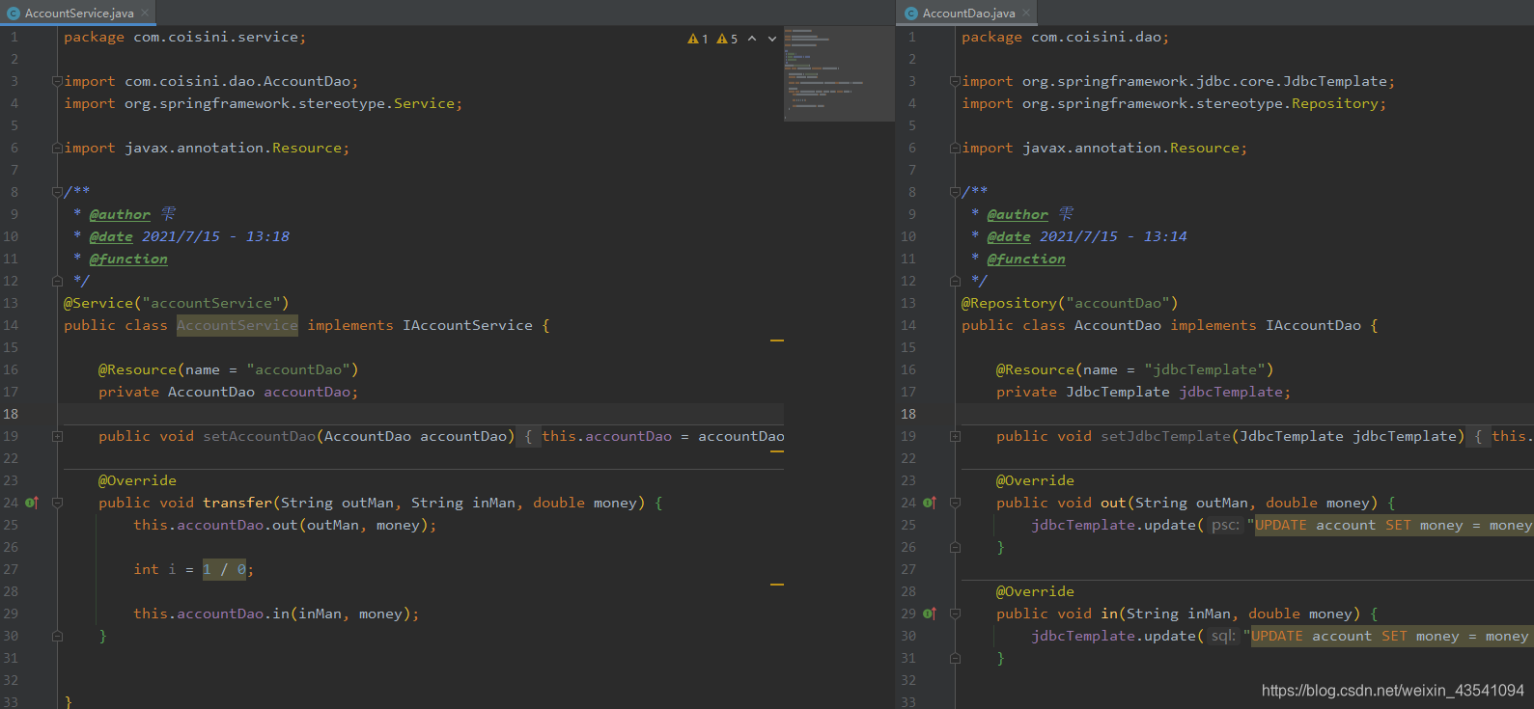Click the Java class icon on AccountDao.java tab
Image resolution: width=1534 pixels, height=709 pixels.
(910, 14)
